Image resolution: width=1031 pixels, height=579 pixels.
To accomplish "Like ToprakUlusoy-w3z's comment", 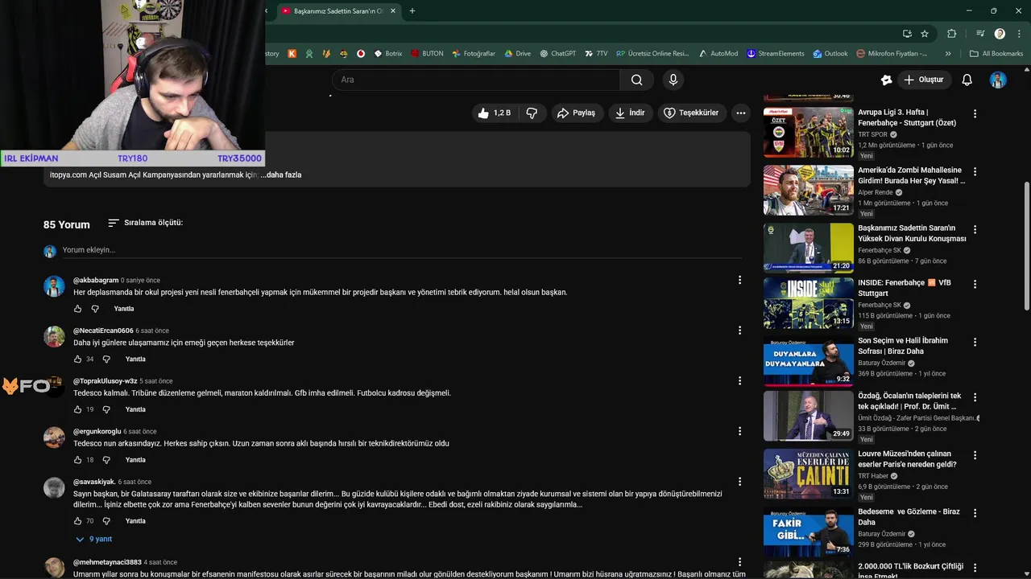I will click(x=78, y=409).
